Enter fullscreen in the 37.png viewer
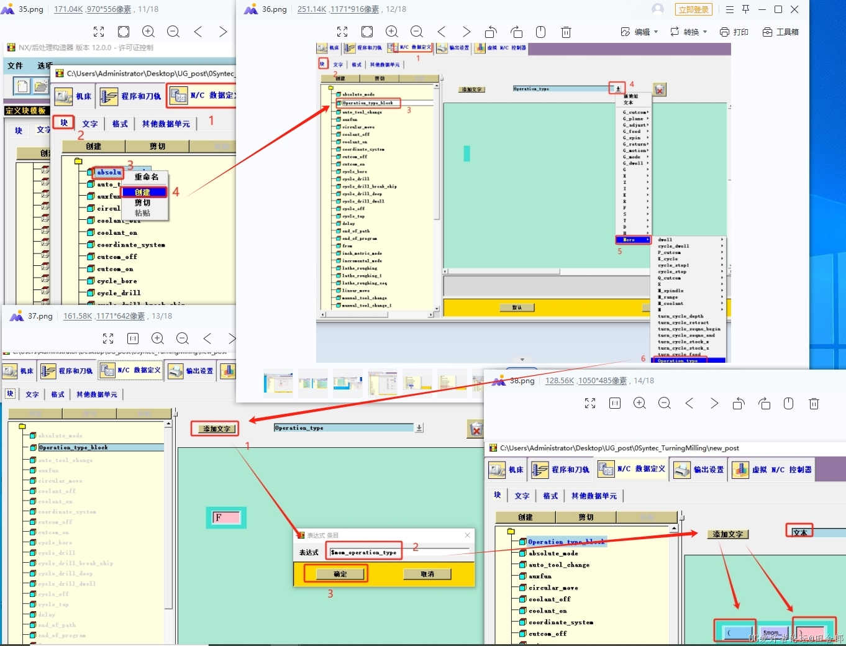 108,339
